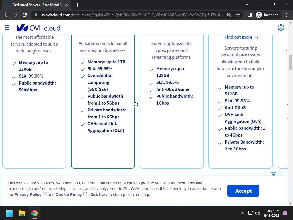Close the Dedicated Servers tab
Screen dimensions: 293x220
tap(66, 5)
